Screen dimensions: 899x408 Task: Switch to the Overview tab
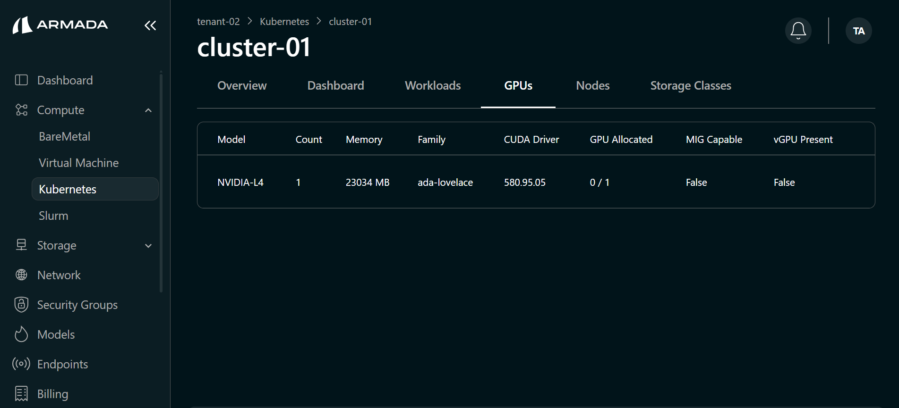pos(242,85)
